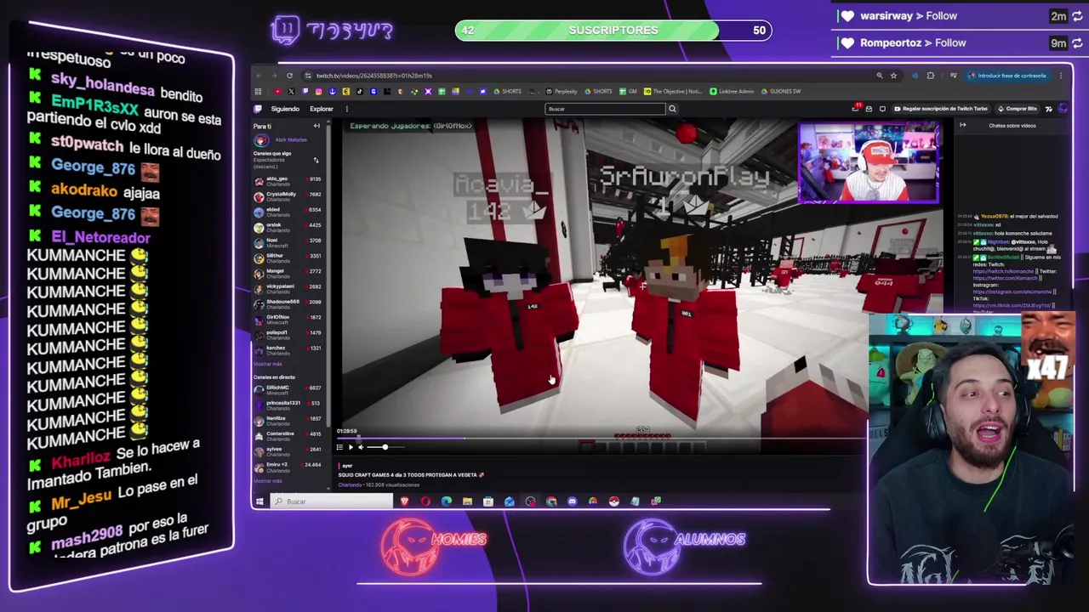Open the Pokéball app in taskbar
Screen dimensions: 1089x612
click(x=614, y=501)
